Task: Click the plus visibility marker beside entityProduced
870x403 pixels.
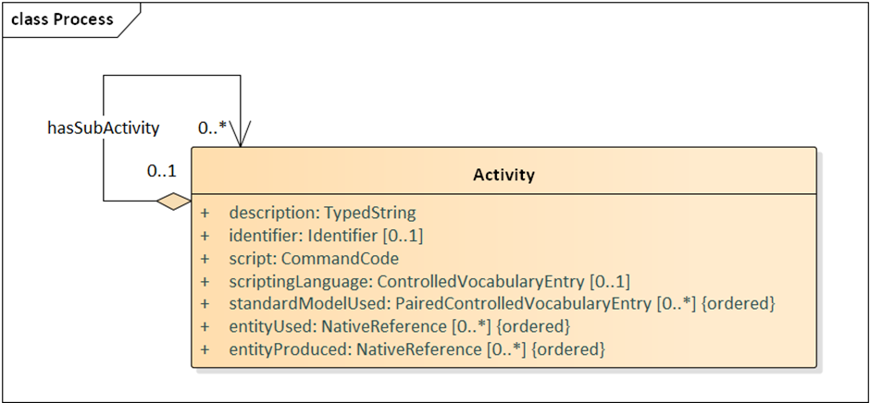Action: [x=205, y=349]
